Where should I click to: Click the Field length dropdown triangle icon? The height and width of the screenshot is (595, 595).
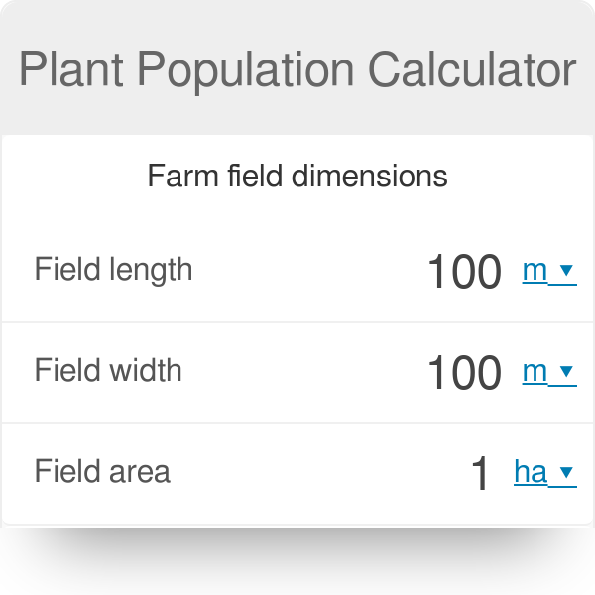pos(566,270)
